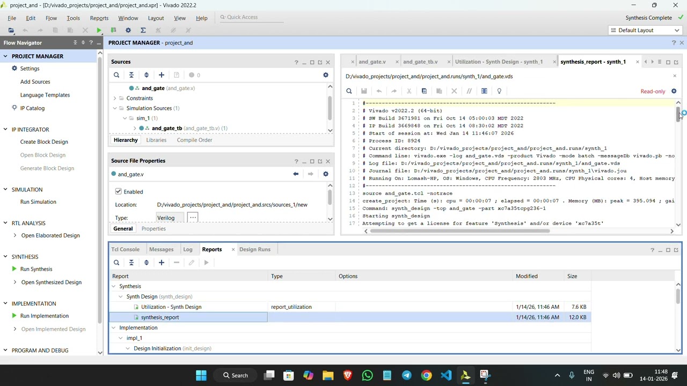687x386 pixels.
Task: Open Properties tab in Source File Properties
Action: [x=154, y=229]
